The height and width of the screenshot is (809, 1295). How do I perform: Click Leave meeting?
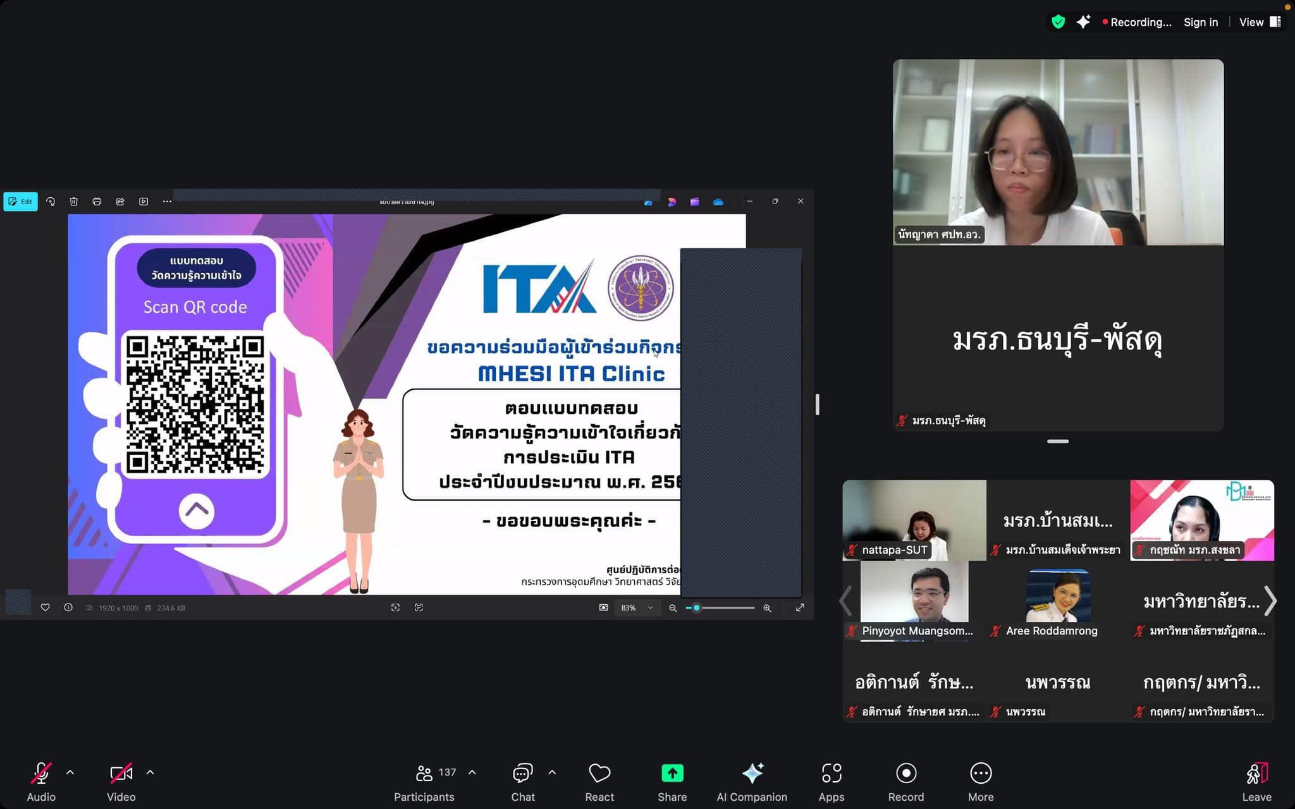point(1256,782)
